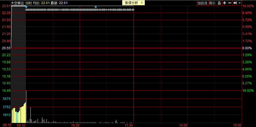Click the stock name 太空板业
This screenshot has height=127, width=256.
click(18, 3)
